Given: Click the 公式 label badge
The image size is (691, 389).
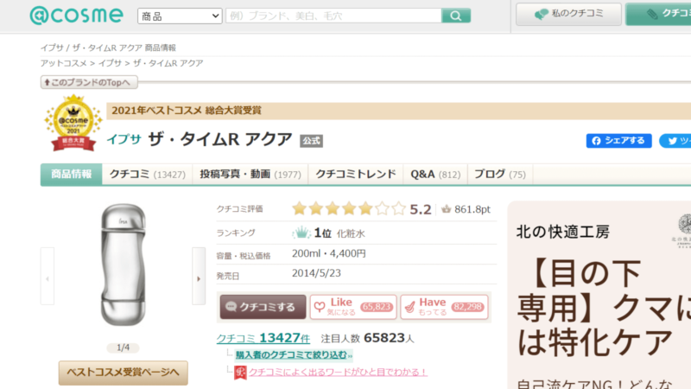Looking at the screenshot, I should point(311,141).
